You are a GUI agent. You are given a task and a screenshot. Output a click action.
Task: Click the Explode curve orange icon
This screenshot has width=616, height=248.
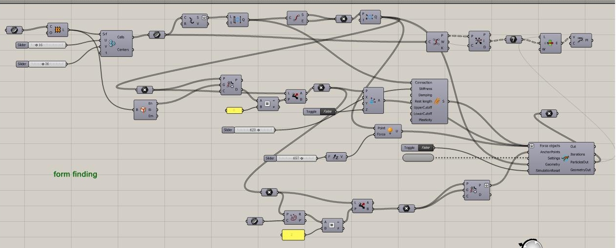point(57,30)
